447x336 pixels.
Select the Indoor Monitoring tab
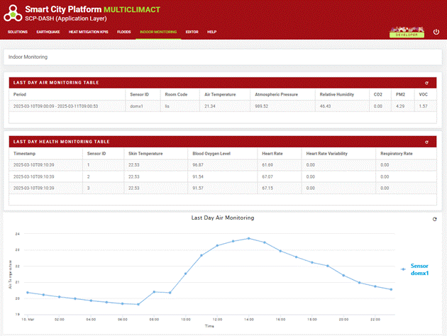pyautogui.click(x=158, y=32)
